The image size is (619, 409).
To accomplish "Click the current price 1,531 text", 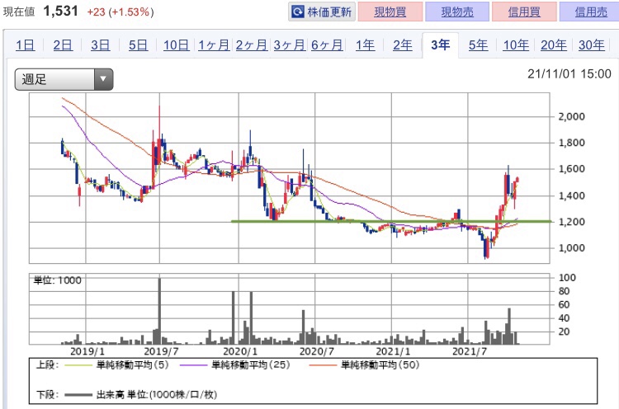I will click(61, 11).
